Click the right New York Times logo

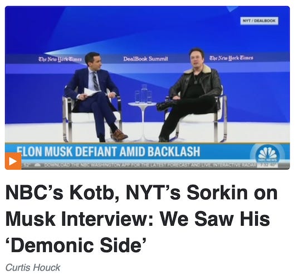pos(231,58)
